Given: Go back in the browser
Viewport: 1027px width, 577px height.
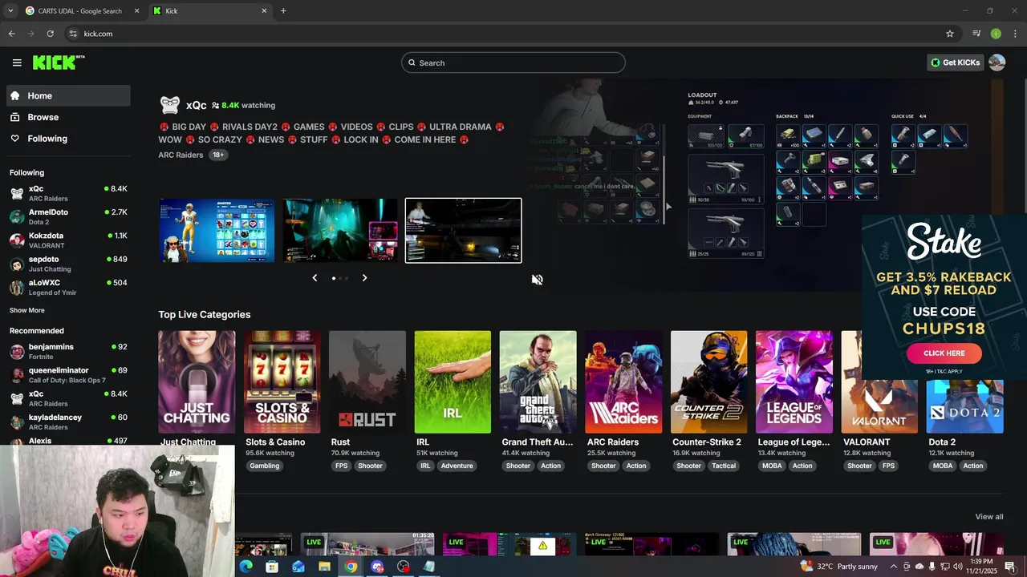Looking at the screenshot, I should coord(11,34).
